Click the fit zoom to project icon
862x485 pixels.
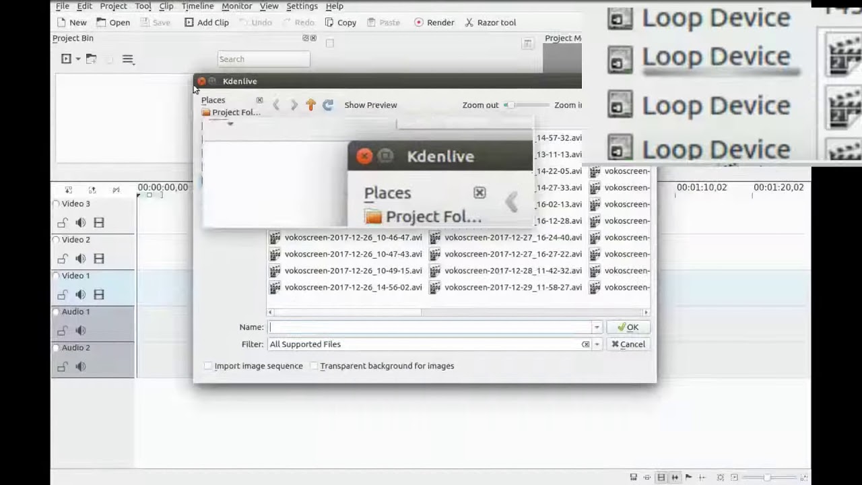pos(721,478)
